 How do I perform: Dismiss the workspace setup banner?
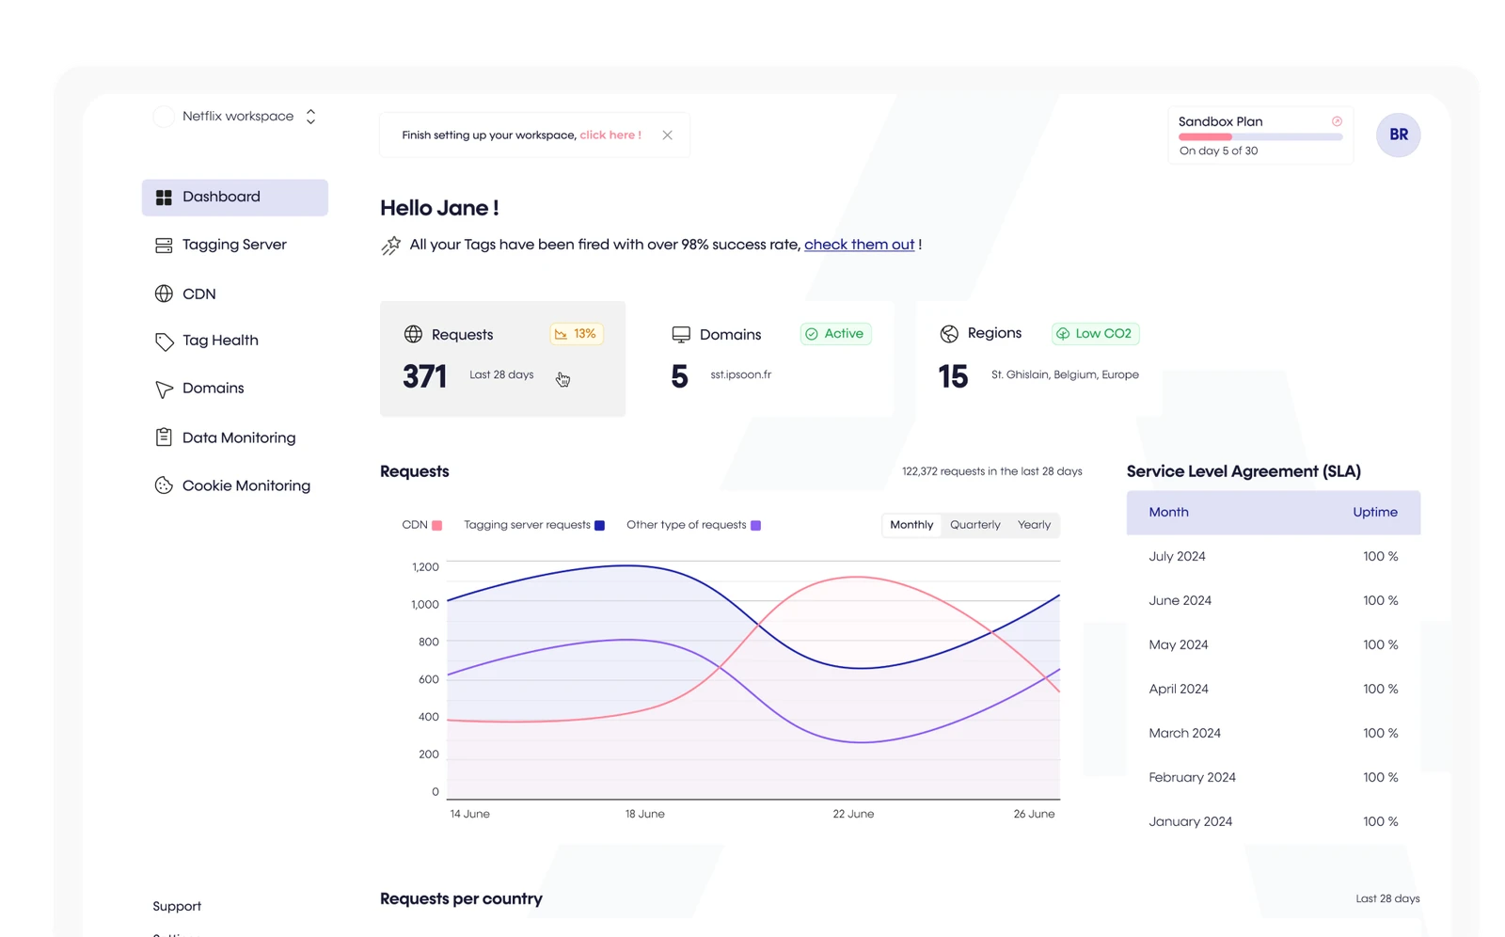(x=667, y=135)
